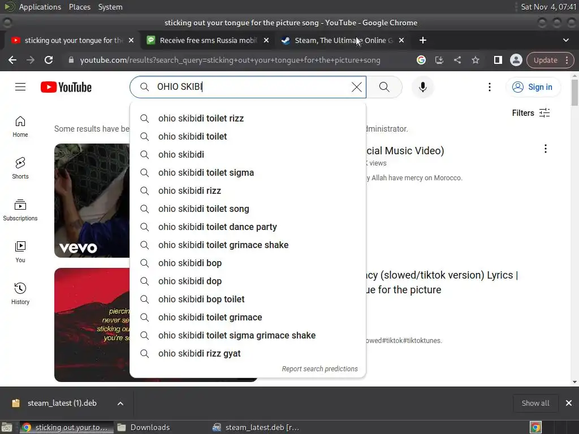
Task: Select the suggestion reading exactly 'ohio skibidi toilet grimace'
Action: [248, 318]
